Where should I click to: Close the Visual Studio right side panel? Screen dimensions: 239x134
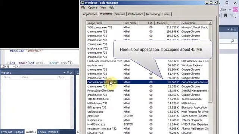[235, 29]
